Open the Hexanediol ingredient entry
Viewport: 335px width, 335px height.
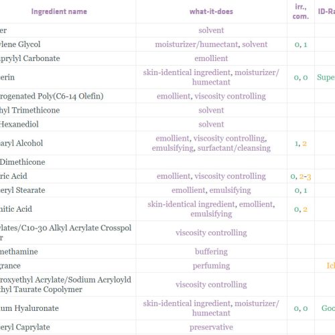(x=19, y=124)
